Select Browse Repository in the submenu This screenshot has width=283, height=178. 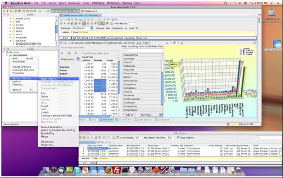point(51,127)
